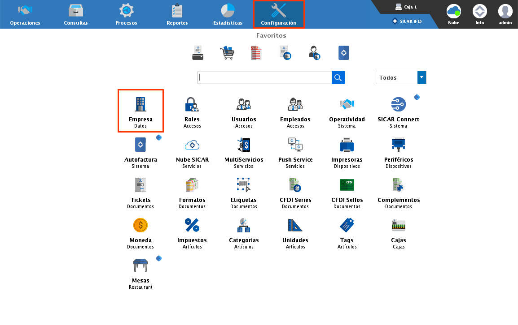Open the admin user menu
The height and width of the screenshot is (325, 518).
tap(505, 14)
